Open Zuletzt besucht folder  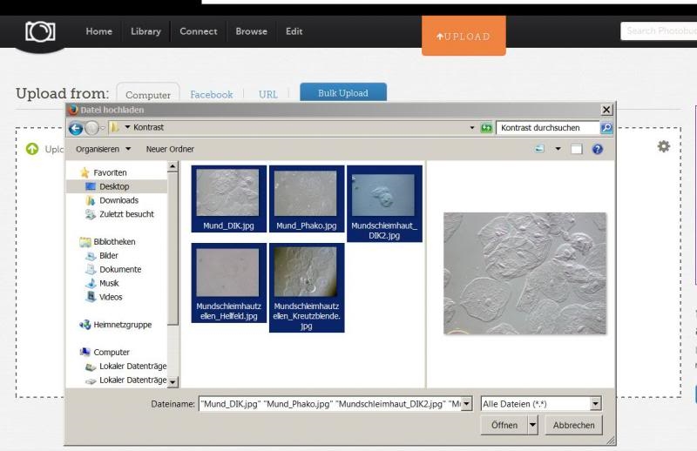pos(125,214)
